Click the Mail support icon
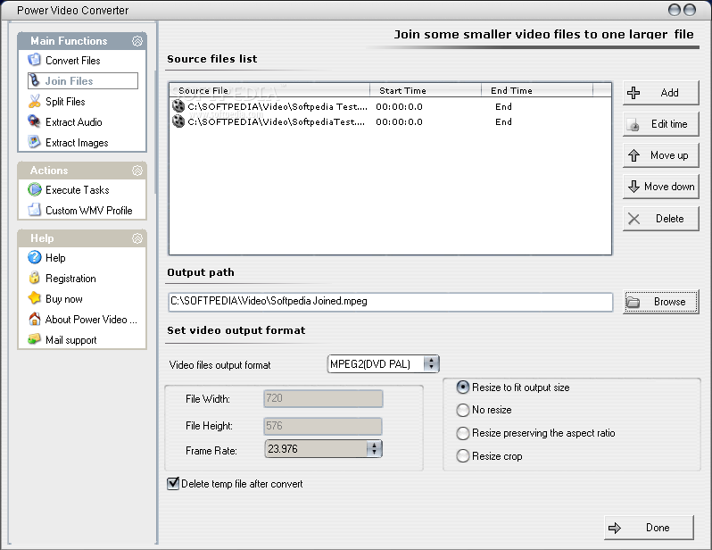The image size is (712, 550). (x=35, y=339)
